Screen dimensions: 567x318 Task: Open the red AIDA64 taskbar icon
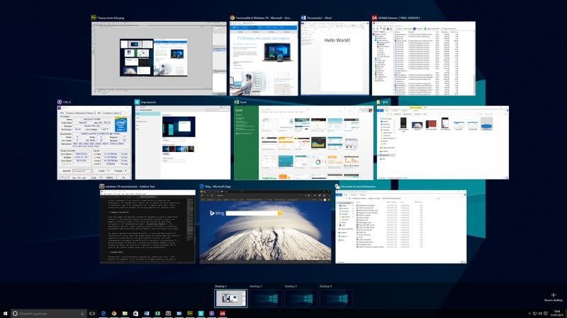pyautogui.click(x=223, y=313)
